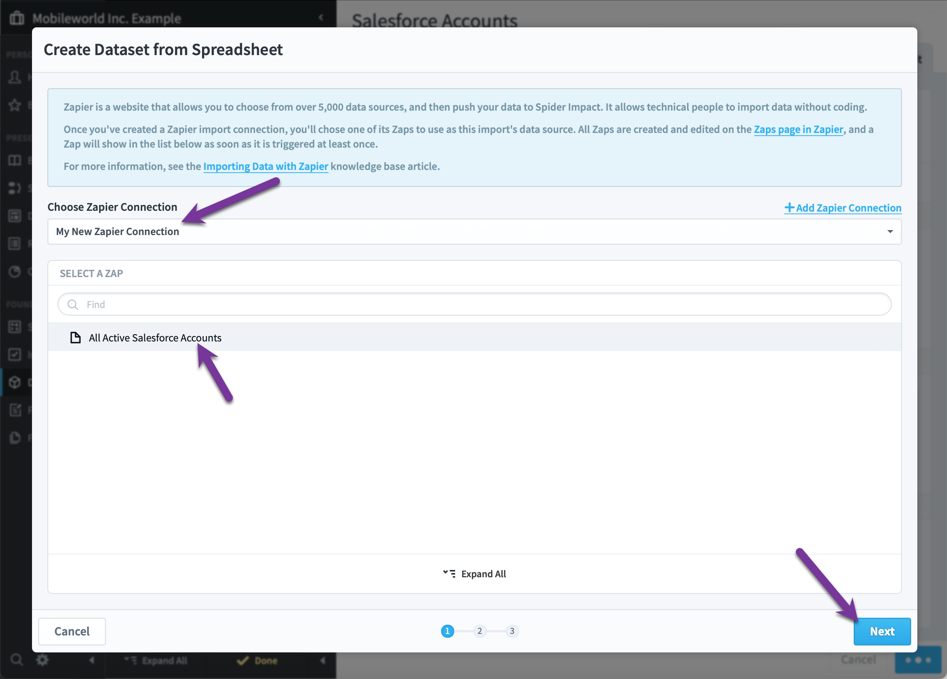This screenshot has width=947, height=679.
Task: Click the plus icon of Add Zapier Connection
Action: (x=789, y=207)
